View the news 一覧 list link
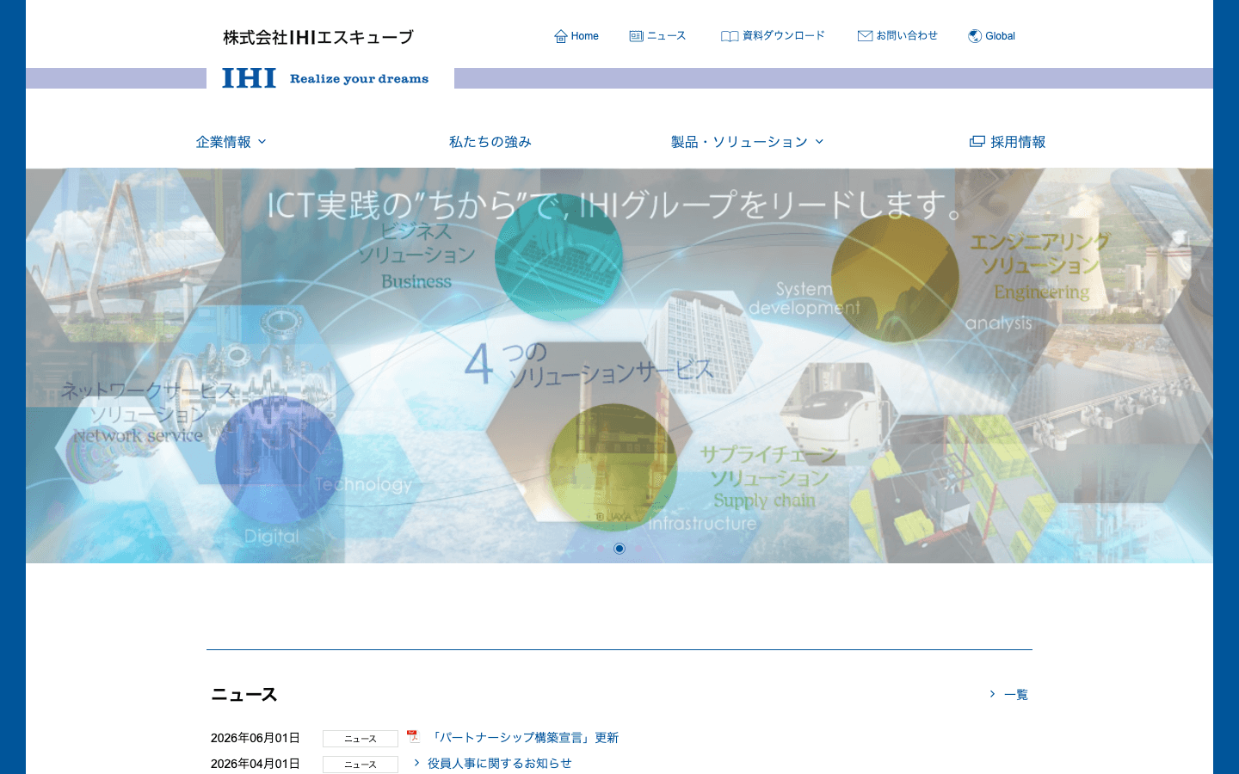This screenshot has width=1239, height=774. [1015, 695]
